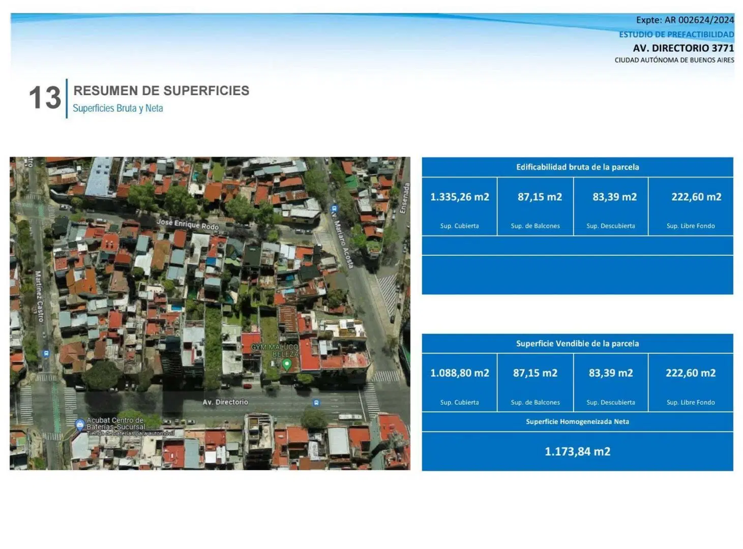This screenshot has height=549, width=743.
Task: Click the 'Av. Directorio' street label on the map
Action: point(225,402)
